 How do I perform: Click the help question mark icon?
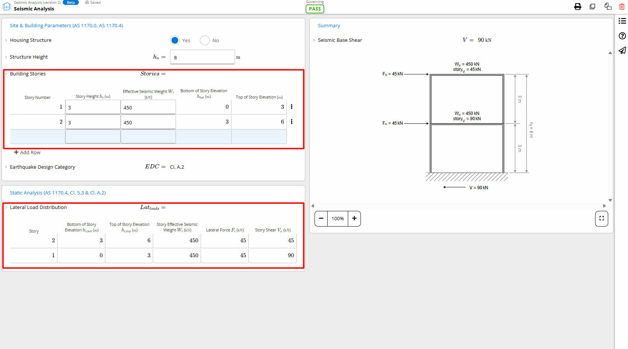tap(622, 36)
